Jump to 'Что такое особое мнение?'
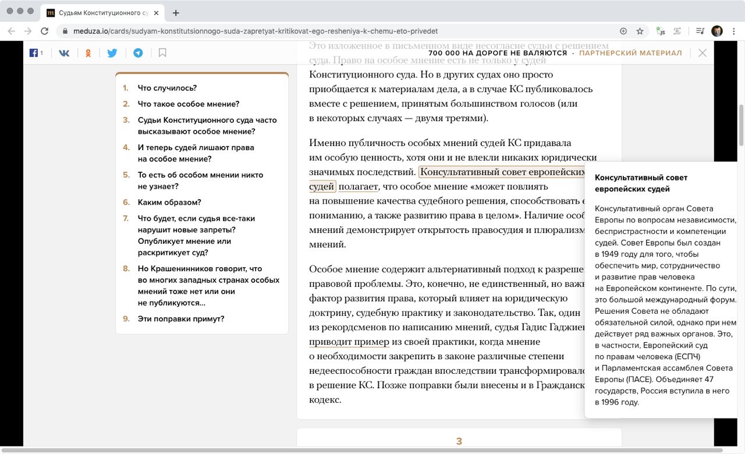Screen dimensions: 745x454 pyautogui.click(x=189, y=104)
